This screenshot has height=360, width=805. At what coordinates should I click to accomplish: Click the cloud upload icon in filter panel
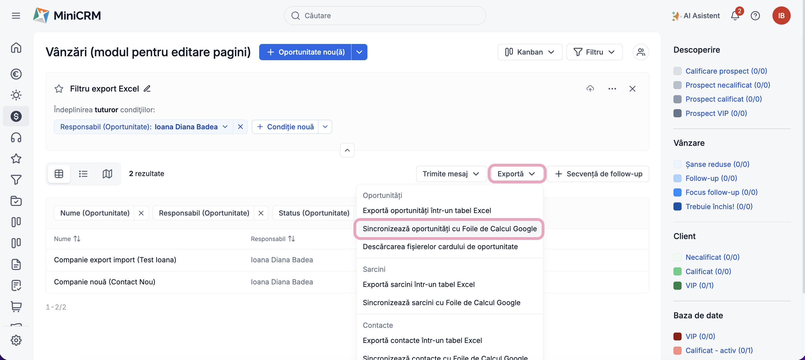point(590,89)
